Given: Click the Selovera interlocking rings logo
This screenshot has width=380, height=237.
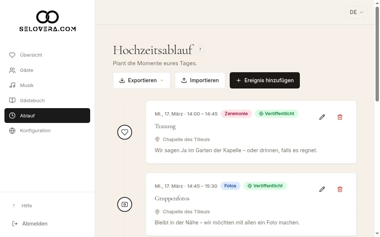Looking at the screenshot, I should tap(47, 17).
